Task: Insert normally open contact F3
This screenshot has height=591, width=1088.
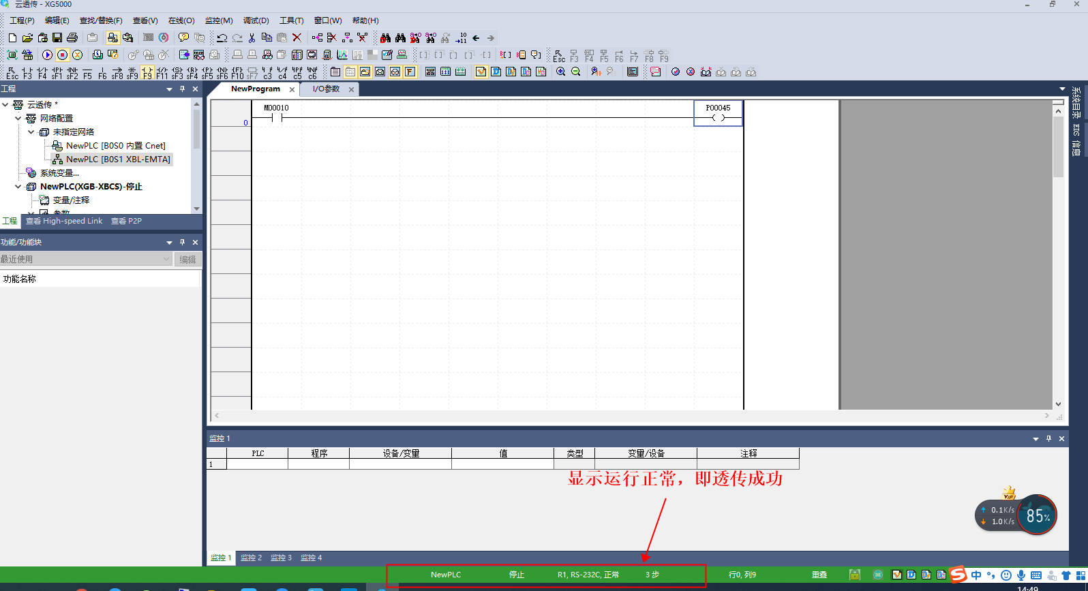Action: click(x=27, y=72)
